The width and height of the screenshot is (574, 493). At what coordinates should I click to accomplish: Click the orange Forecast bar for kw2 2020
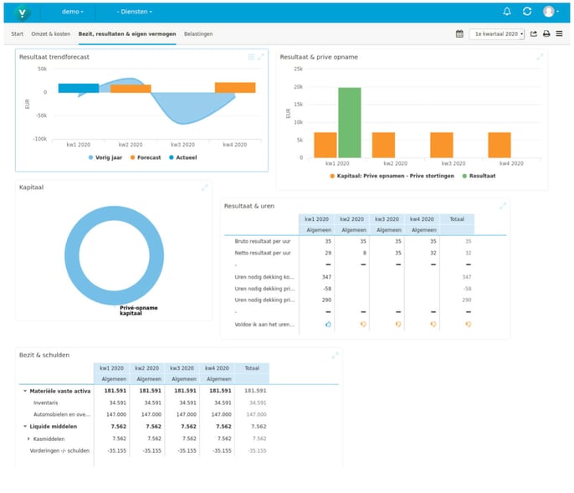[131, 89]
